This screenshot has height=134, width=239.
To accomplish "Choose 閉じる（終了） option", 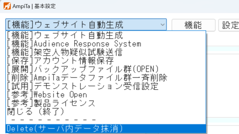I will tap(106, 112).
